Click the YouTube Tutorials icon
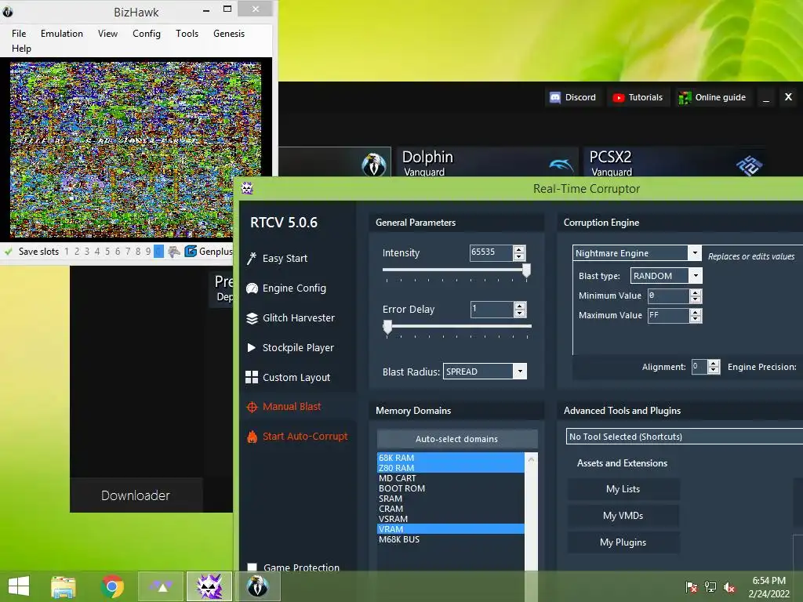The image size is (803, 602). (x=619, y=97)
